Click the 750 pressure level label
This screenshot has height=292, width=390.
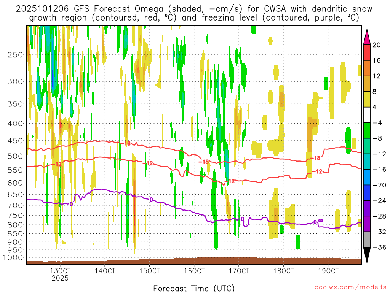15,216
